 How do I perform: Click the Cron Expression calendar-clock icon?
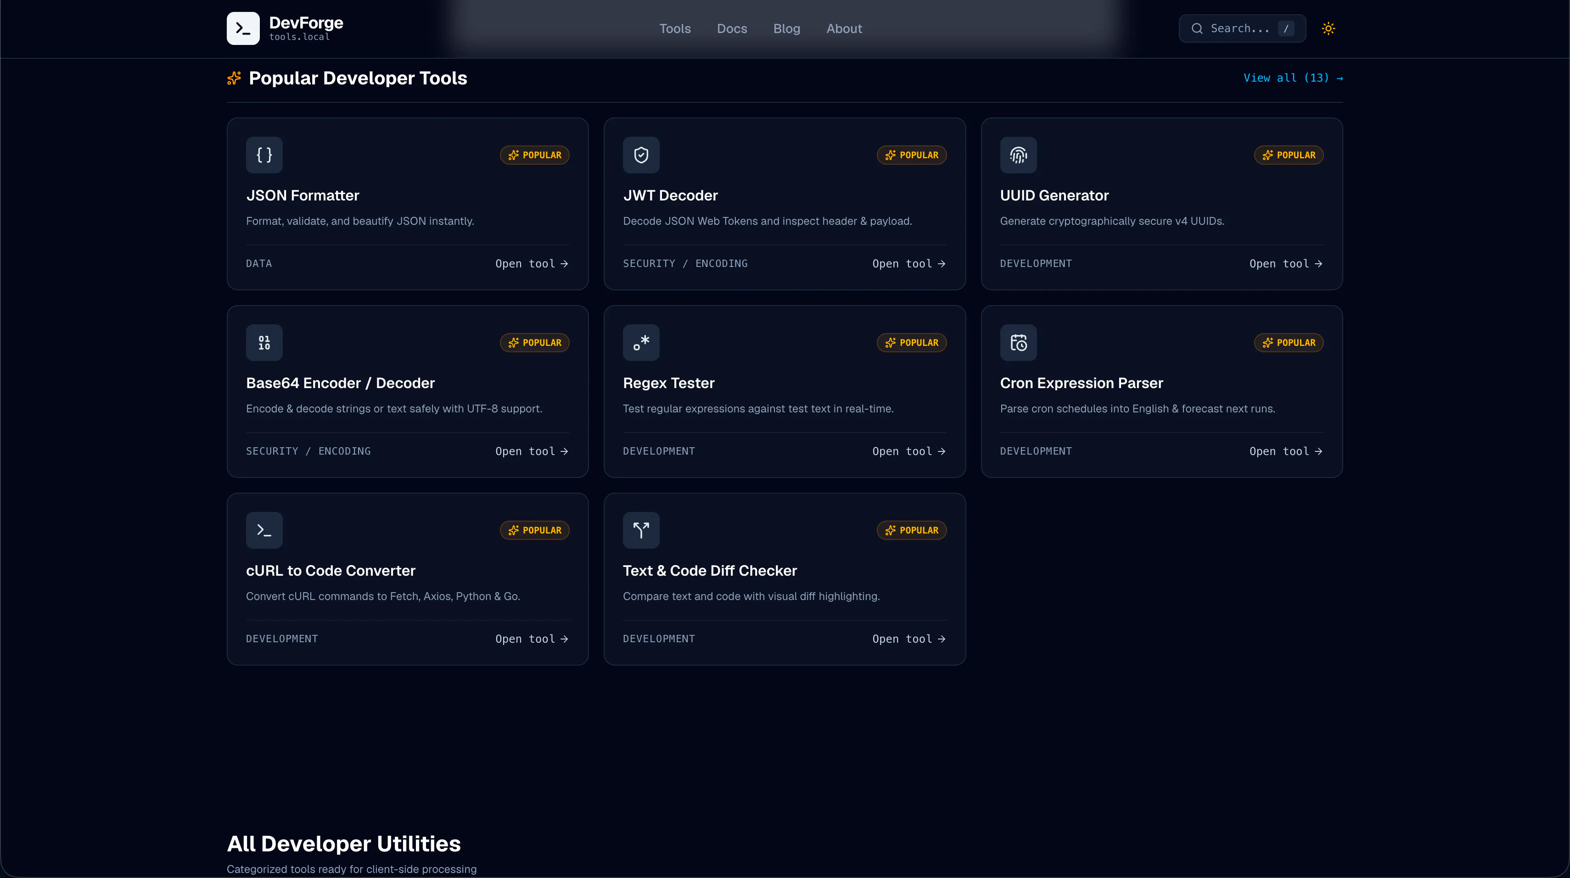pyautogui.click(x=1018, y=342)
